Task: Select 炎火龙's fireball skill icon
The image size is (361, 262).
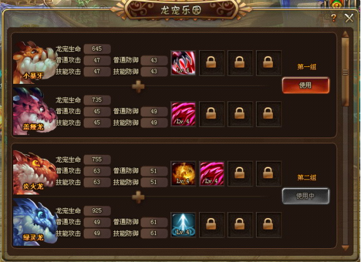Action: 183,174
